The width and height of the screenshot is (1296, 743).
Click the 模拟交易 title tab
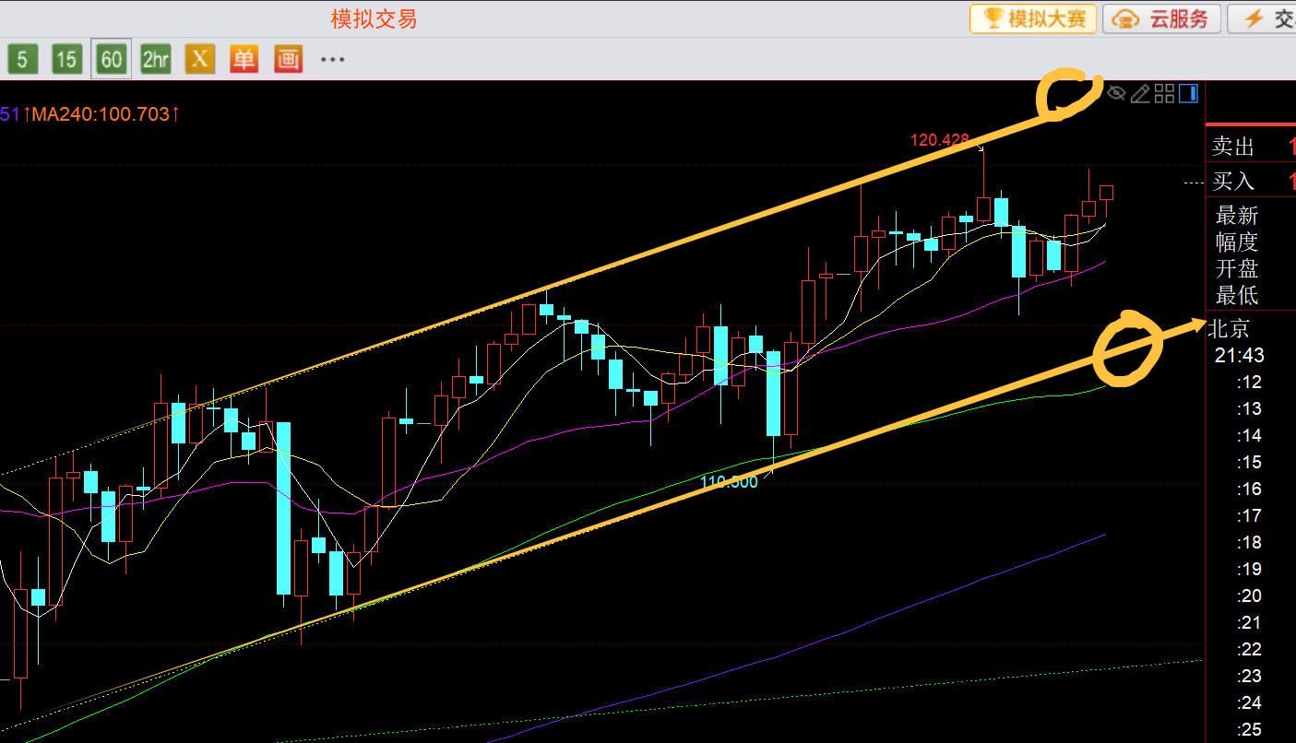pyautogui.click(x=374, y=18)
